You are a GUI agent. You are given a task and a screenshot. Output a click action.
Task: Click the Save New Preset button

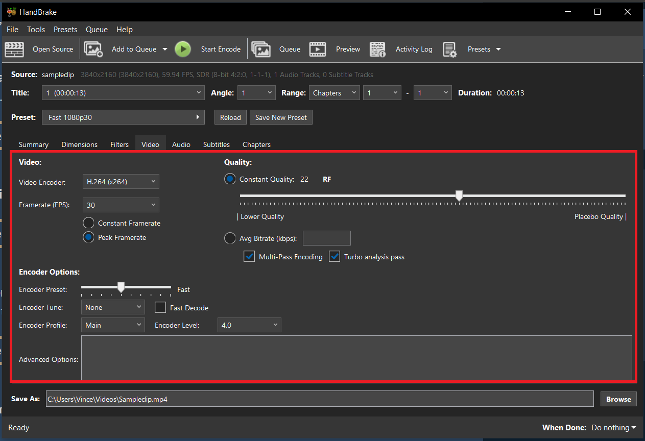click(280, 117)
